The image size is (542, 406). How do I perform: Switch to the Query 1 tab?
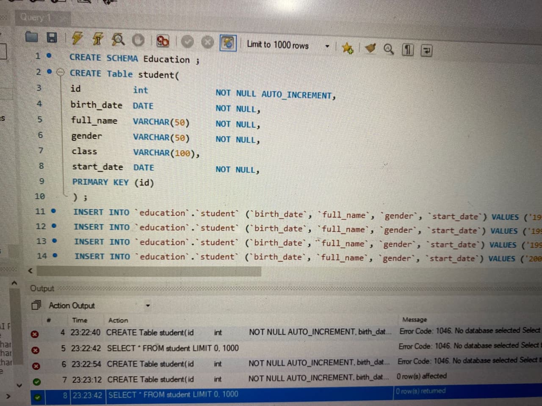point(36,18)
